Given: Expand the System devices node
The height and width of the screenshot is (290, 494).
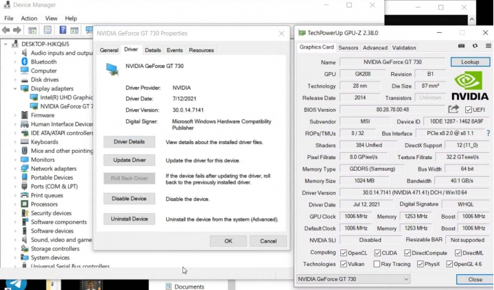Looking at the screenshot, I should point(15,258).
